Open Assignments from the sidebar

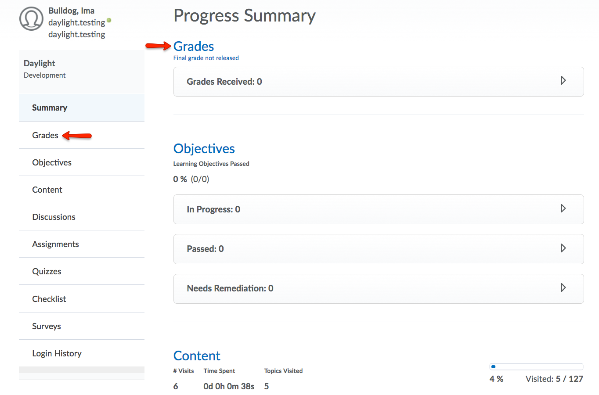click(x=55, y=244)
